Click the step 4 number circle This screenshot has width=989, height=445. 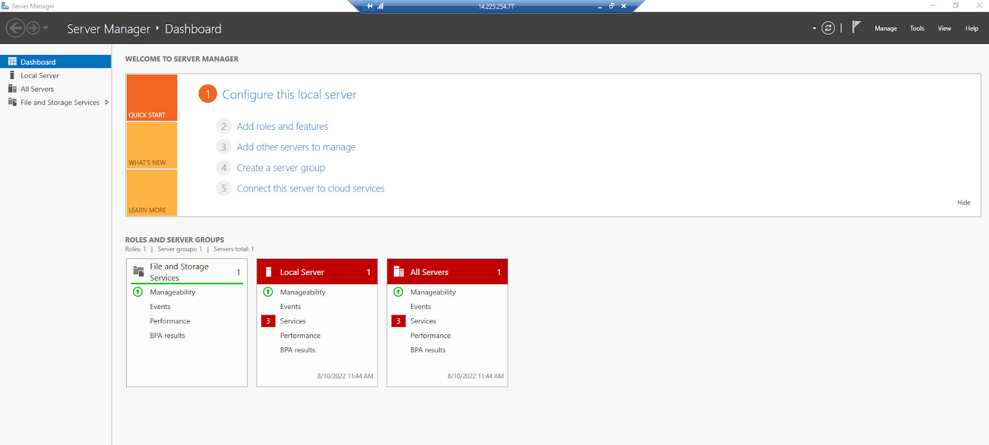click(x=224, y=167)
